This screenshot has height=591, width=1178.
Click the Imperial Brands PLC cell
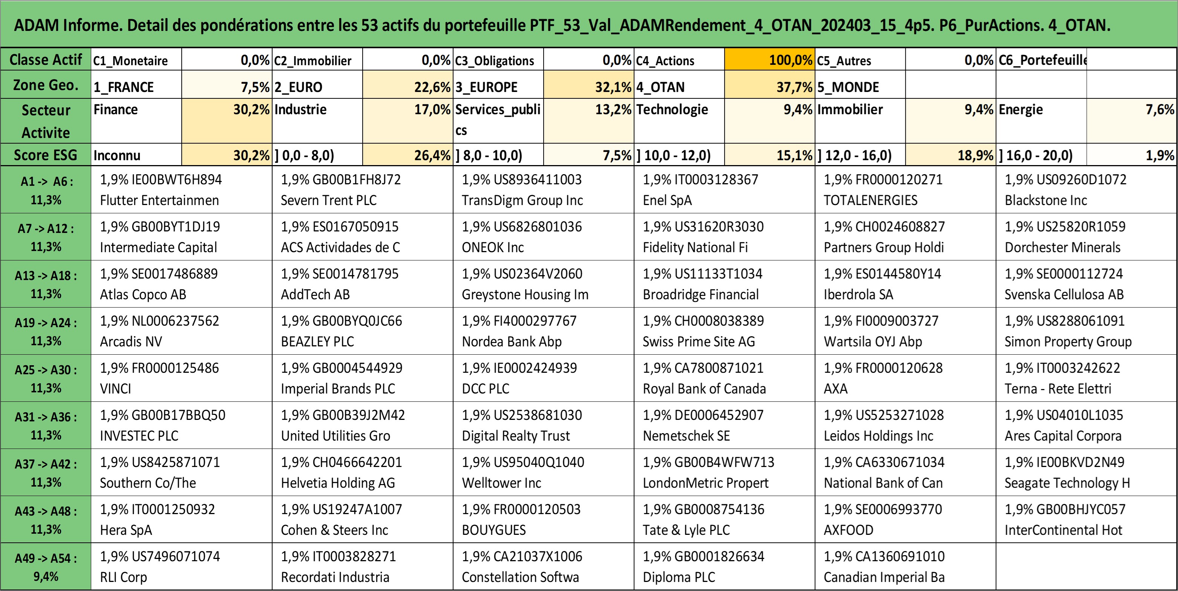pos(363,378)
